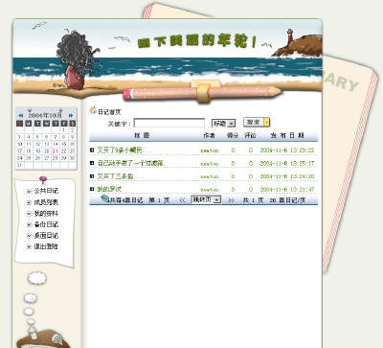This screenshot has width=383, height=348.
Task: Open the 标题 search-type dropdown
Action: pos(223,123)
